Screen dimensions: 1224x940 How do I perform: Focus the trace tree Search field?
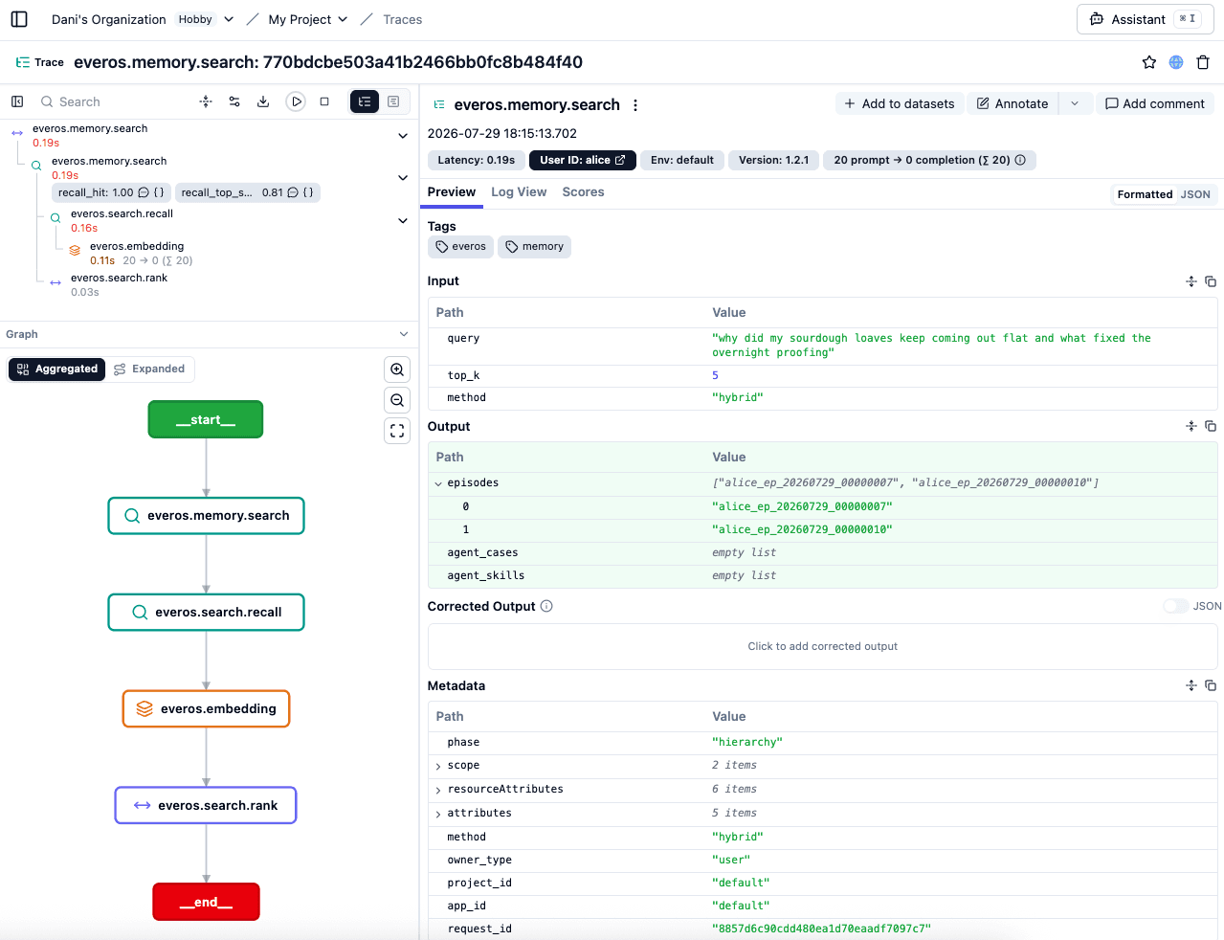coord(110,101)
